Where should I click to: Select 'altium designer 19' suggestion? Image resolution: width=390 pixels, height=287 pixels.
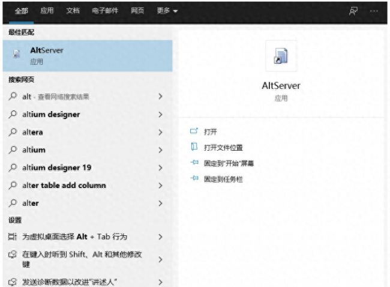[x=88, y=168]
